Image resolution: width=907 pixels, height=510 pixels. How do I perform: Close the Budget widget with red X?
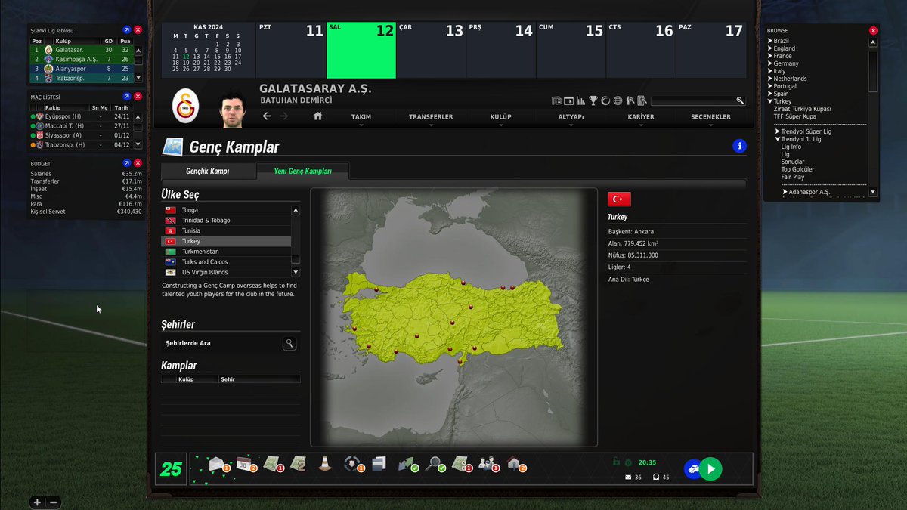(138, 163)
